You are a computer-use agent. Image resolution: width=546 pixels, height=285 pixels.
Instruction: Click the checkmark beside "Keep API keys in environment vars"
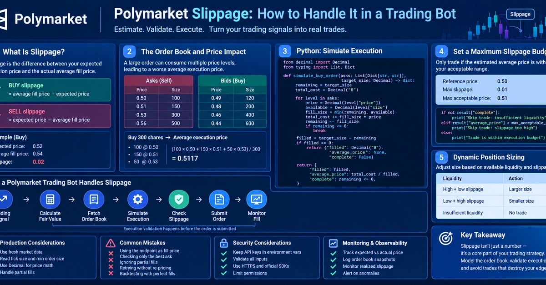pyautogui.click(x=223, y=252)
